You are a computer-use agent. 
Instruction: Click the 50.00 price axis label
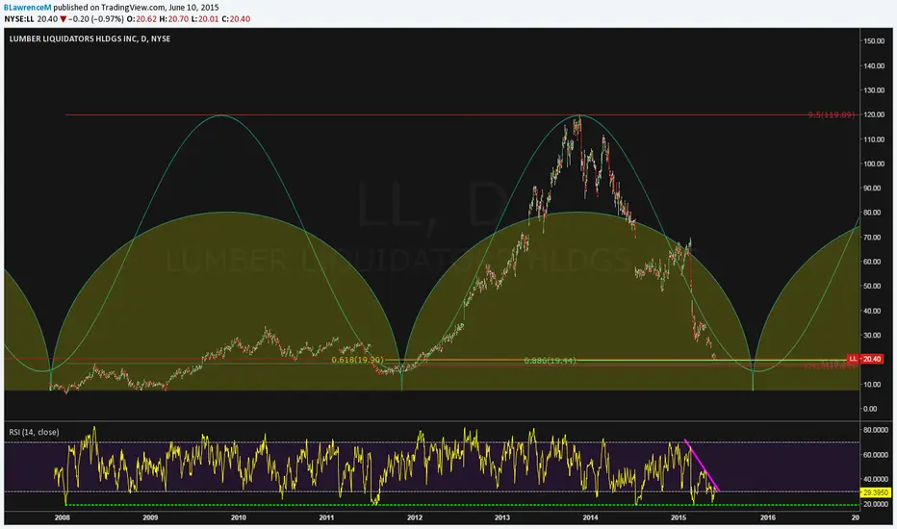coord(873,286)
